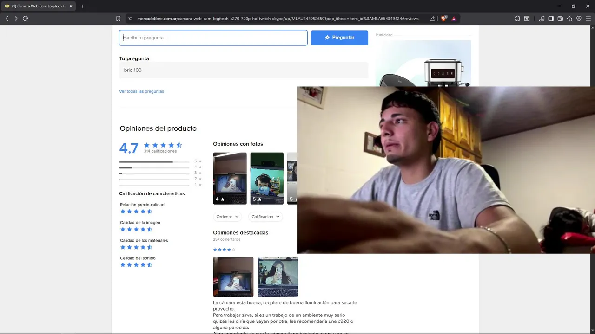Select the Camara Web Cam Logitech tab
The height and width of the screenshot is (334, 595).
[x=38, y=6]
